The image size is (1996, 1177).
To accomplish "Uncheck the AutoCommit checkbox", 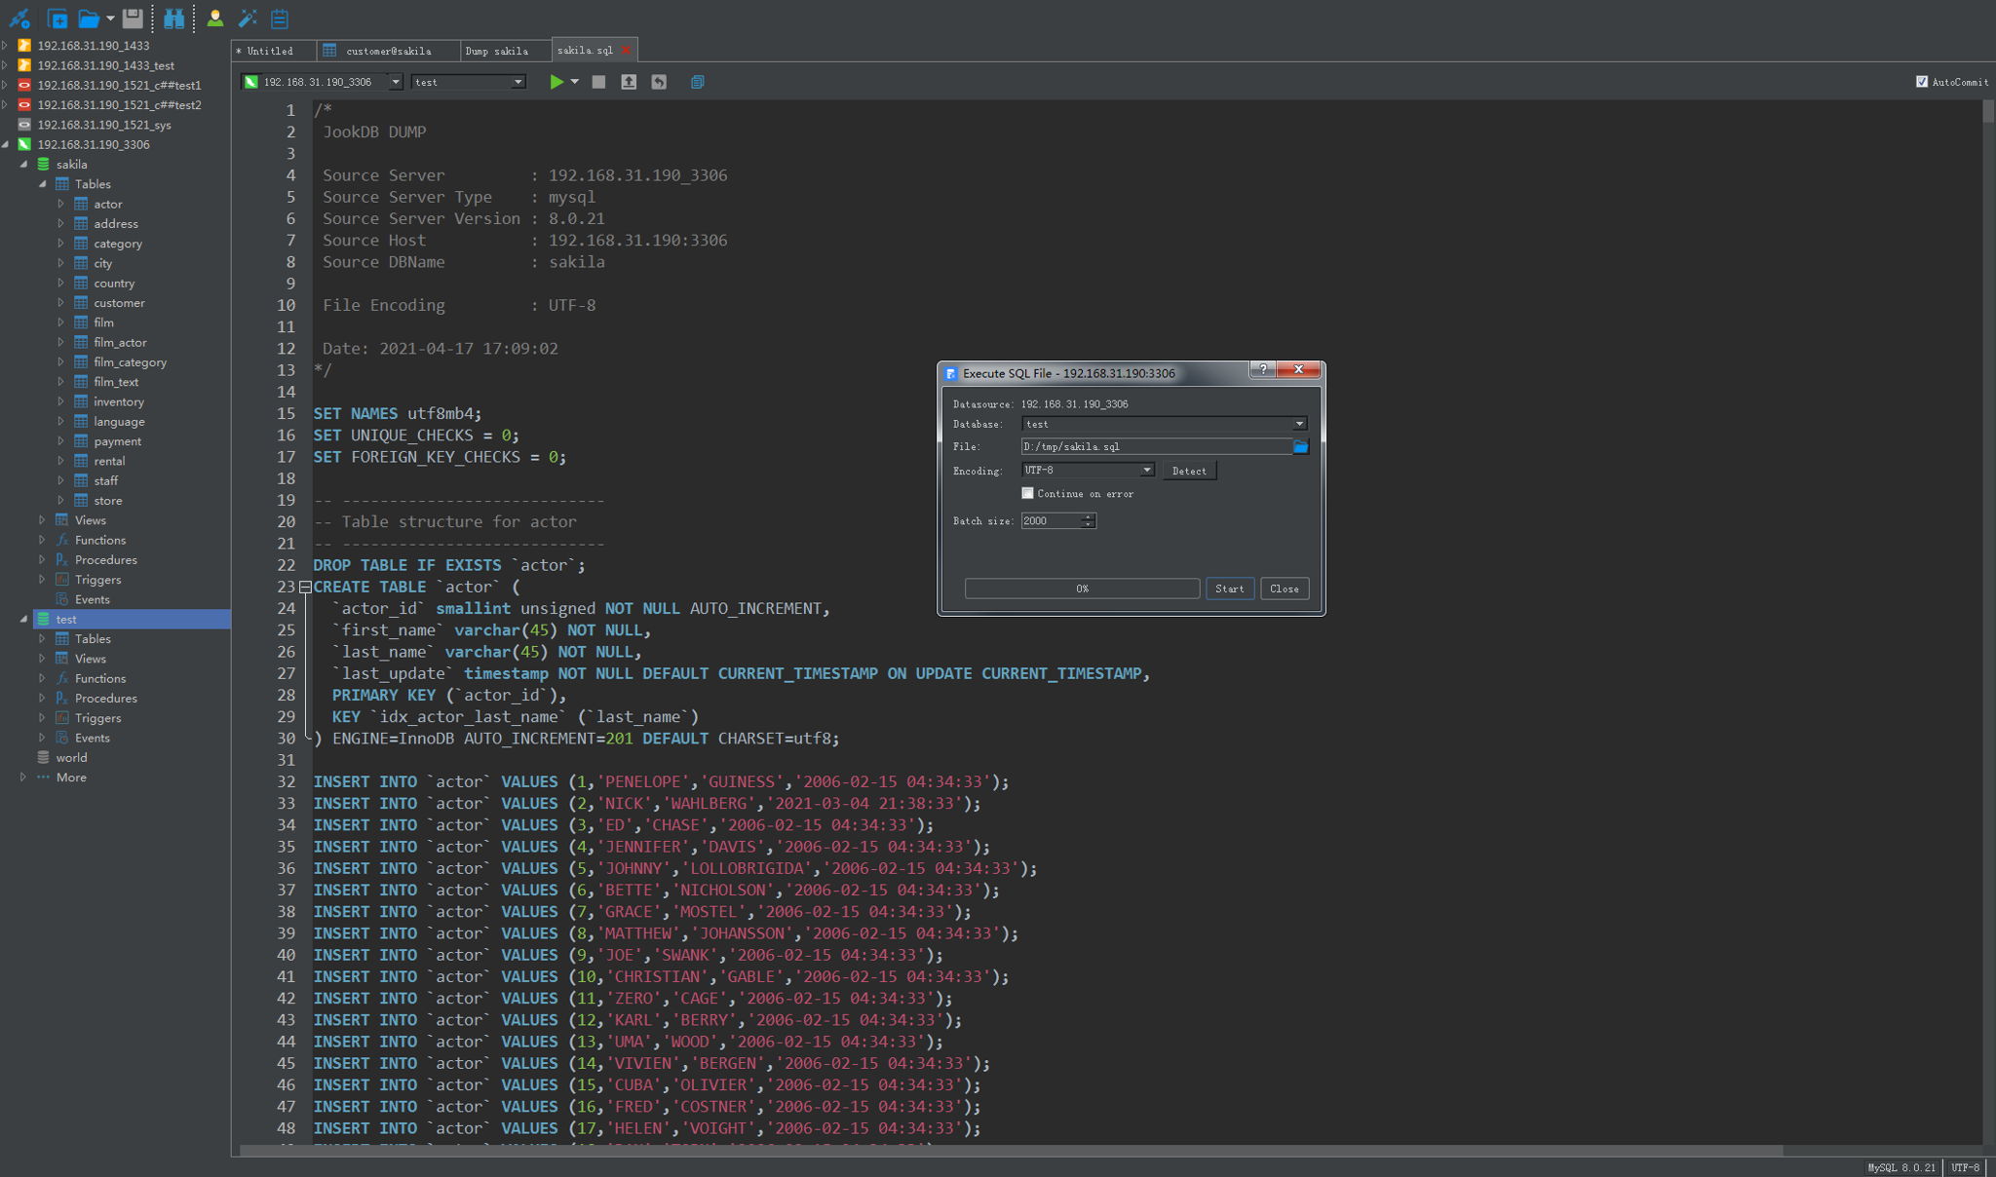I will 1921,82.
